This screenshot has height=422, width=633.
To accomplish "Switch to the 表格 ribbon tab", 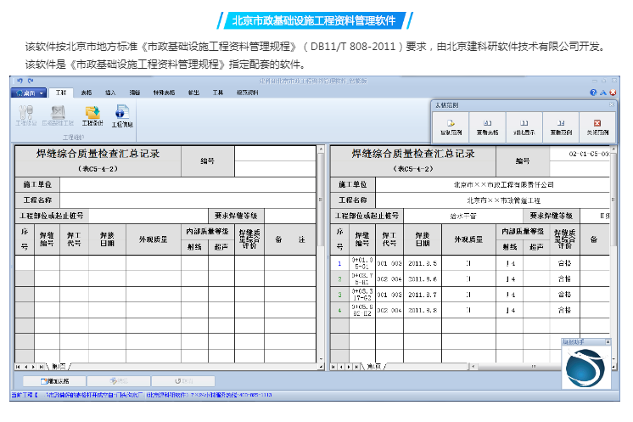I will pos(87,93).
